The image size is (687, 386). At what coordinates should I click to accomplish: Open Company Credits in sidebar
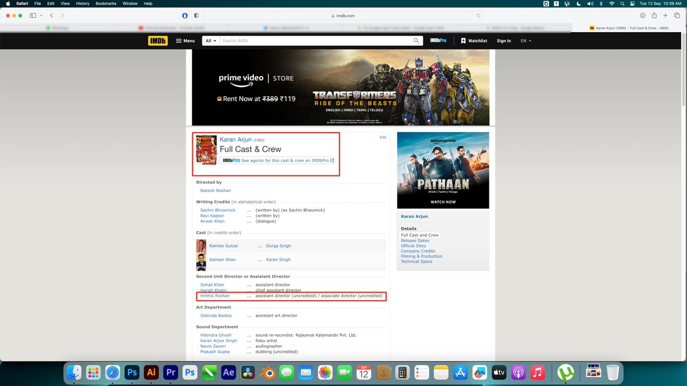pyautogui.click(x=418, y=251)
